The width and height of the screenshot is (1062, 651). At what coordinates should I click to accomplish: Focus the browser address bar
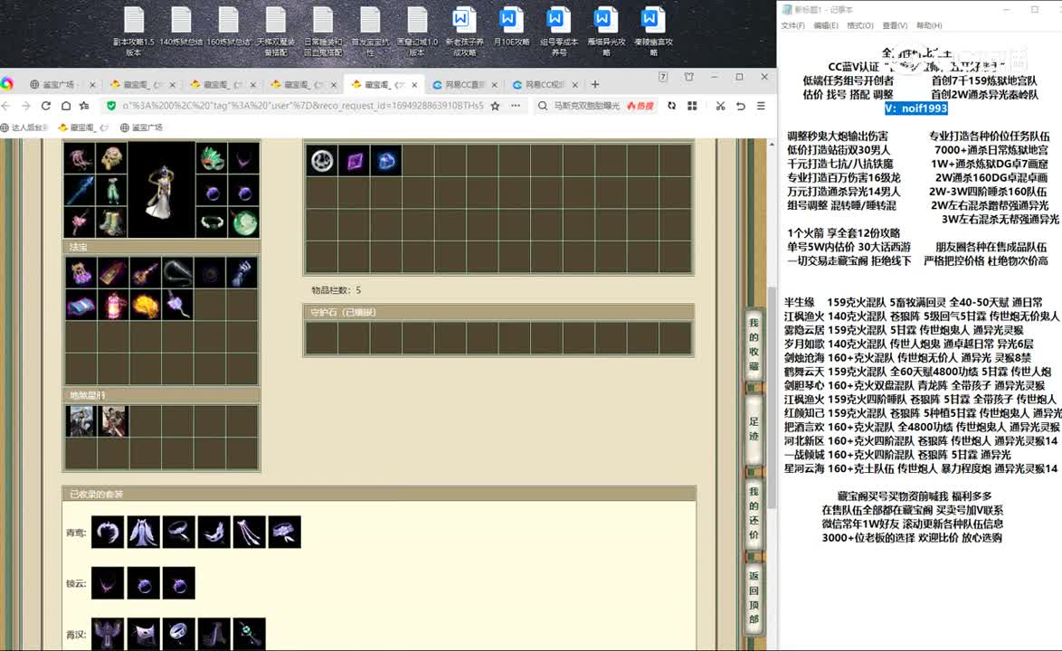coord(302,106)
